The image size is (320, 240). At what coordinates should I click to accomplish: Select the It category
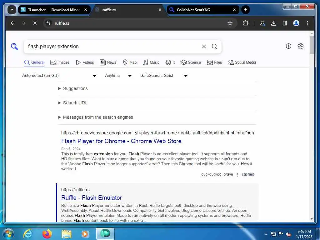[170, 62]
